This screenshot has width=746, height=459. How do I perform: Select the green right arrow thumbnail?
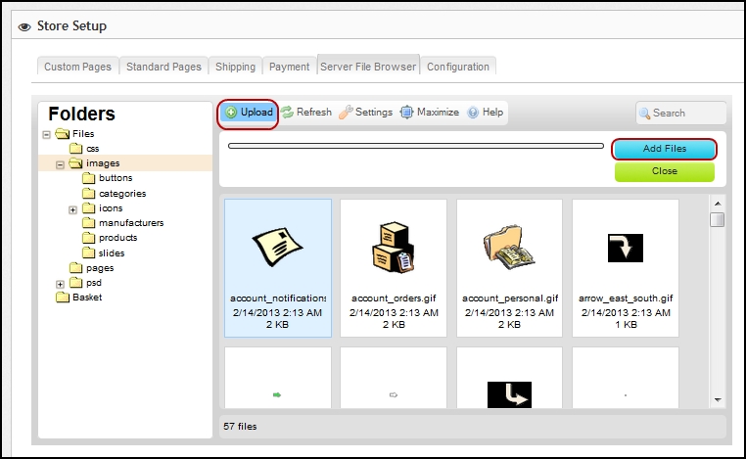click(x=277, y=394)
